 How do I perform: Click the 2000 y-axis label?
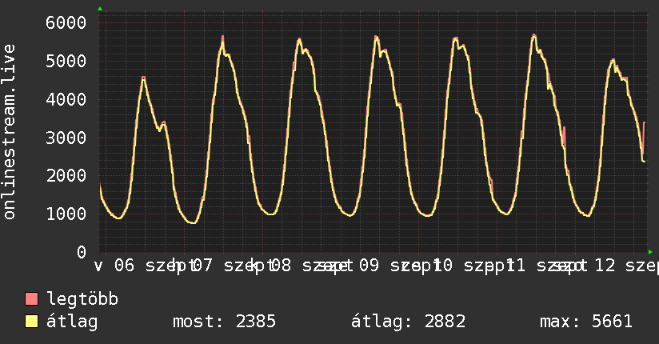click(x=66, y=175)
